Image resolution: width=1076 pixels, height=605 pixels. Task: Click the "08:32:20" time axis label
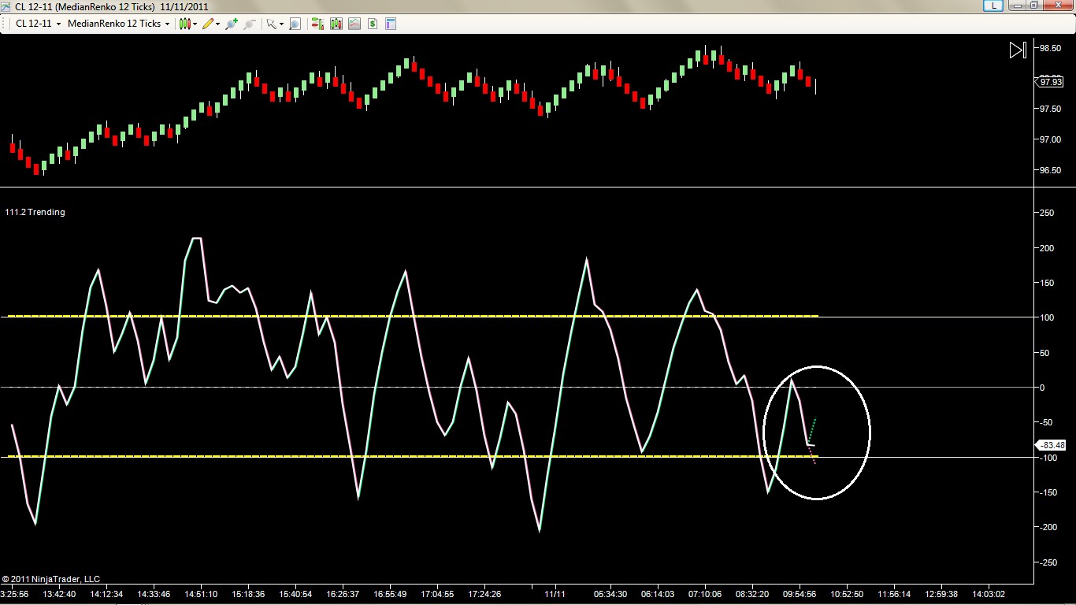point(752,594)
